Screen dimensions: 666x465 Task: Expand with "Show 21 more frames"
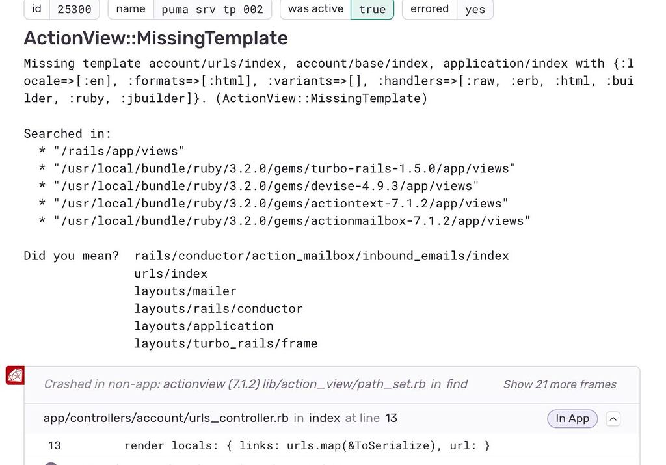[x=560, y=384]
